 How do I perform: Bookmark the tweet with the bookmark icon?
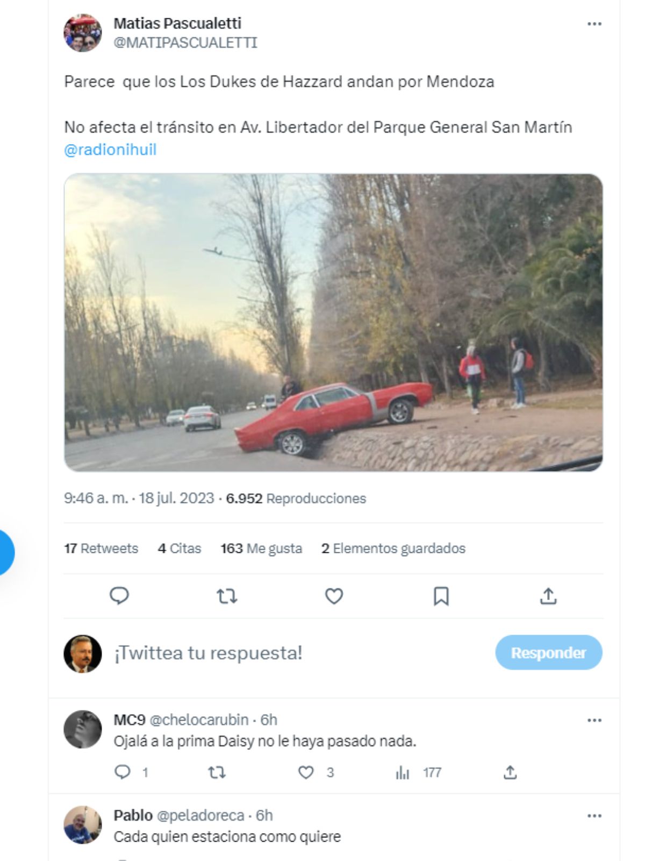coord(441,596)
